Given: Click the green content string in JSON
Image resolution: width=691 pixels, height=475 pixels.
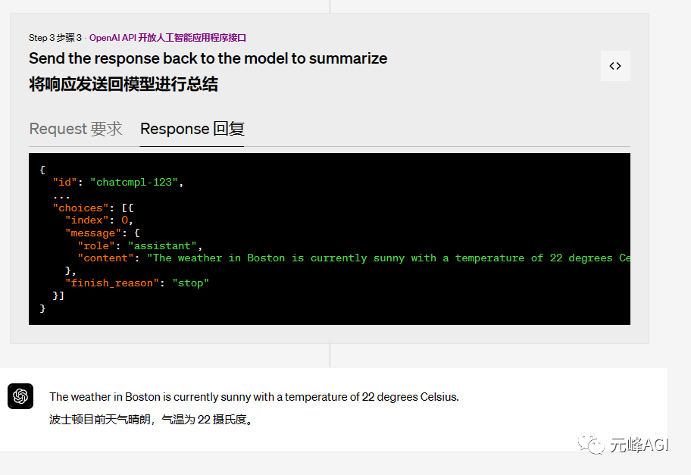Looking at the screenshot, I should [388, 258].
